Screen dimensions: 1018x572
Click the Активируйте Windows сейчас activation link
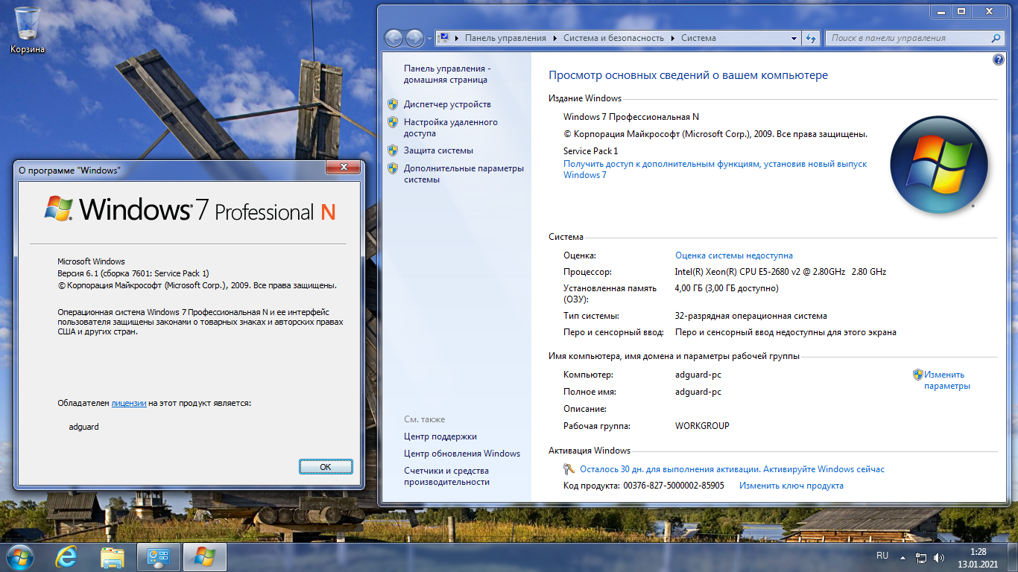(x=824, y=470)
